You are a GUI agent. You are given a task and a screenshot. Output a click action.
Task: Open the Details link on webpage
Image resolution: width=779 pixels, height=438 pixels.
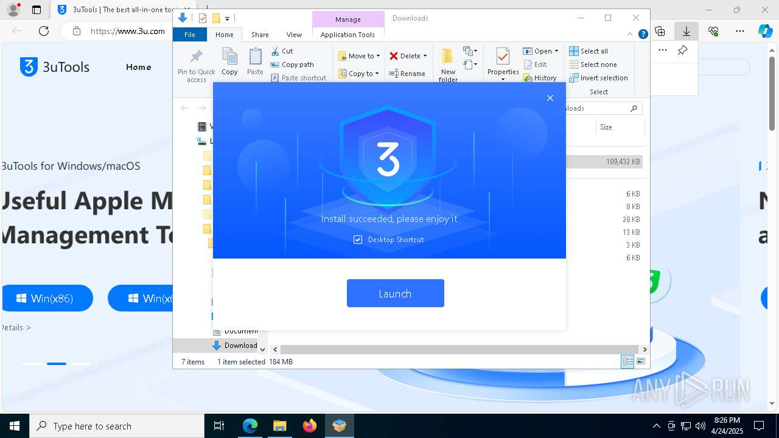15,327
